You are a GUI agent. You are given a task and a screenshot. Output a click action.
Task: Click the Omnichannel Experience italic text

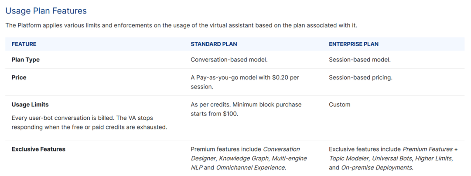[250, 167]
